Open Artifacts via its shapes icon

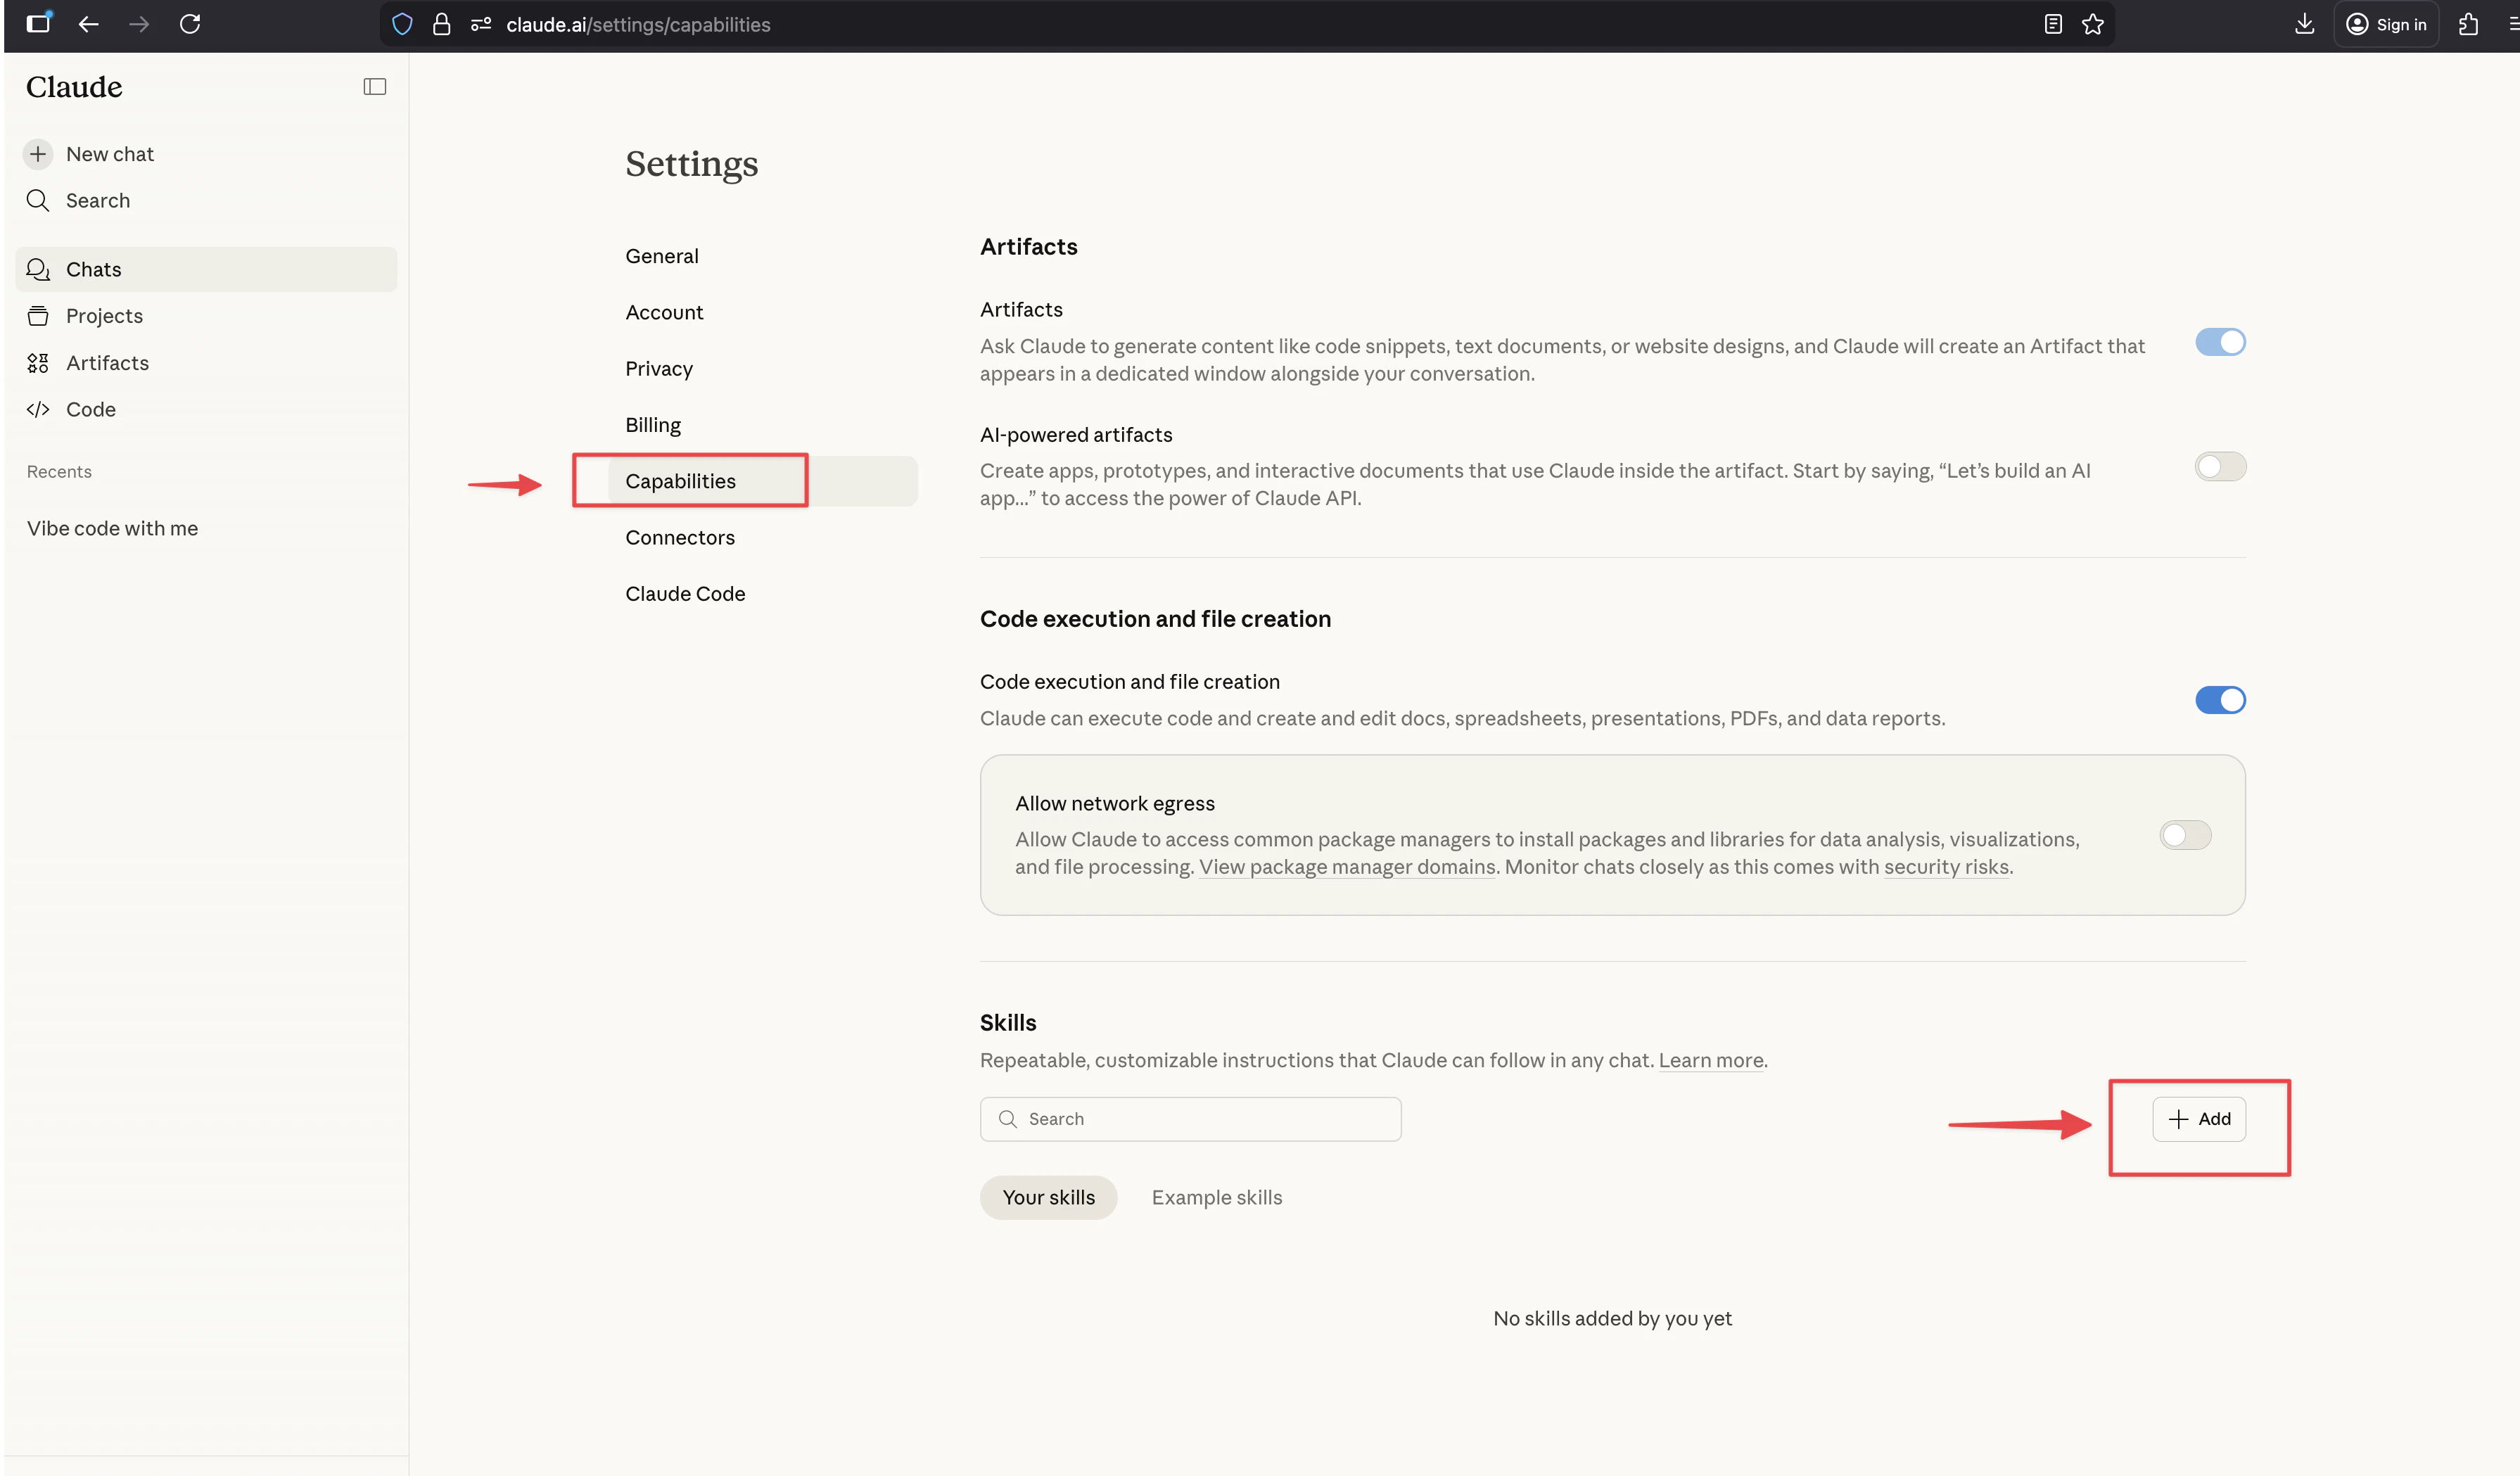pyautogui.click(x=38, y=363)
